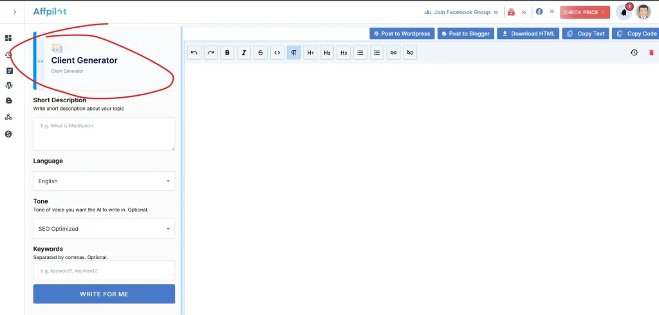659x315 pixels.
Task: Toggle bold formatting
Action: point(227,53)
